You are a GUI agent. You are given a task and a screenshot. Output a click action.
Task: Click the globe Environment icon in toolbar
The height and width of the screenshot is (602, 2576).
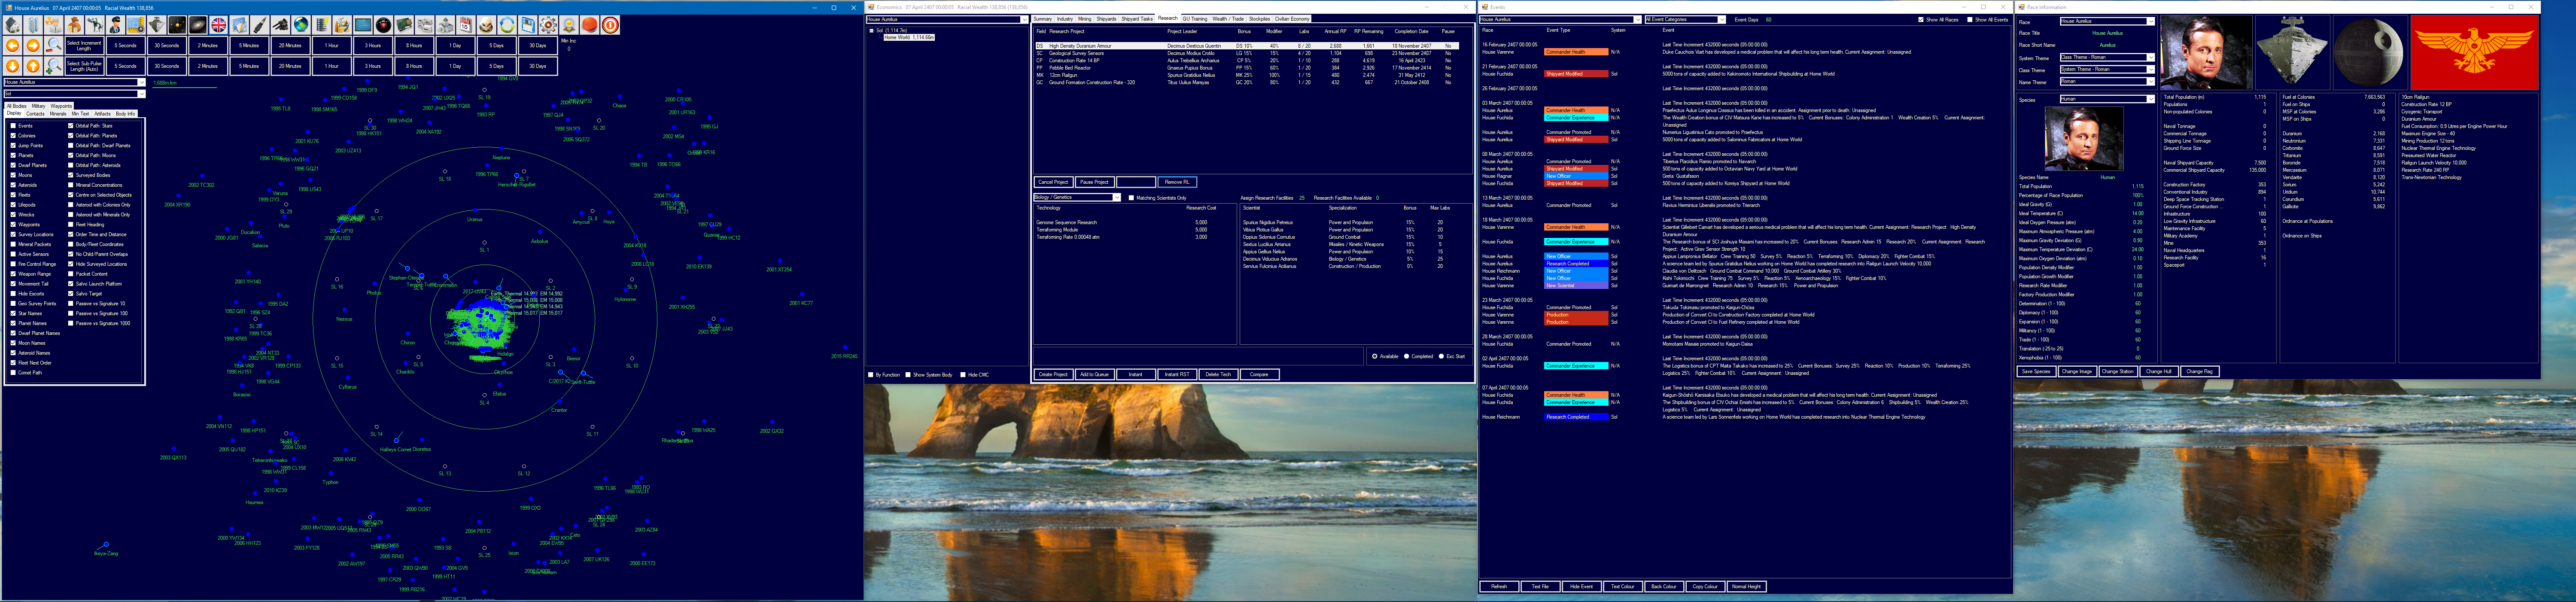[301, 25]
